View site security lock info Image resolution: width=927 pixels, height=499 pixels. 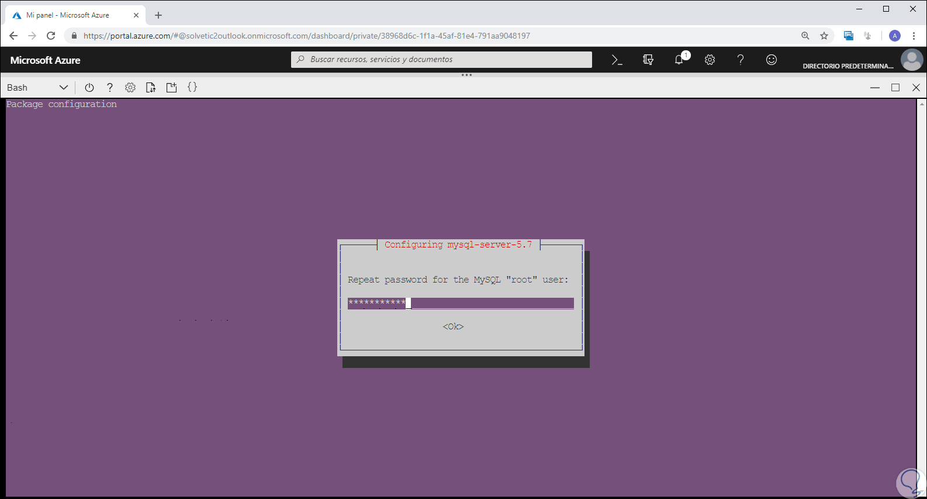coord(74,36)
